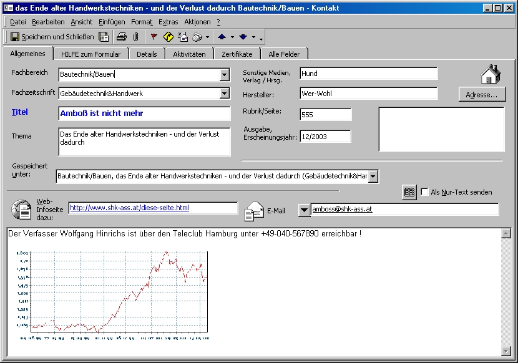Go to next item with down arrow
The width and height of the screenshot is (518, 363).
click(x=243, y=37)
